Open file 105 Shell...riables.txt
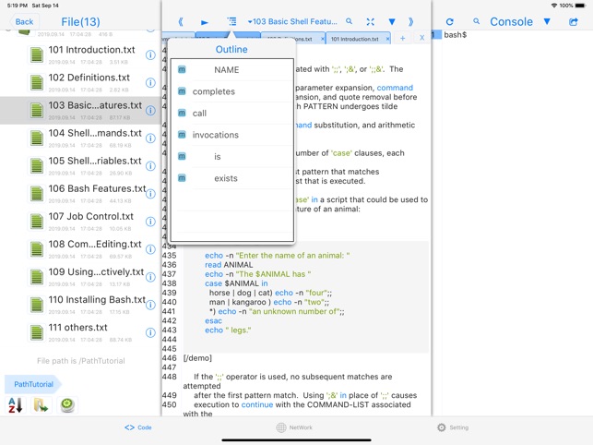Image resolution: width=593 pixels, height=445 pixels. click(x=80, y=166)
